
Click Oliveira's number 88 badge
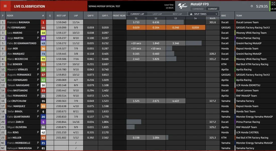point(43,127)
